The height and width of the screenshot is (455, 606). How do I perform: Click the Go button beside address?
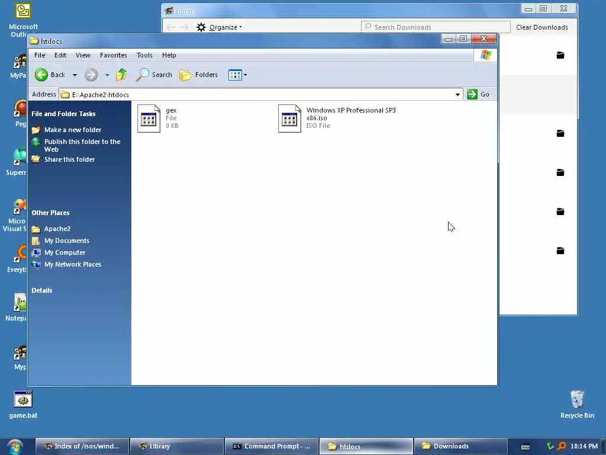point(479,94)
